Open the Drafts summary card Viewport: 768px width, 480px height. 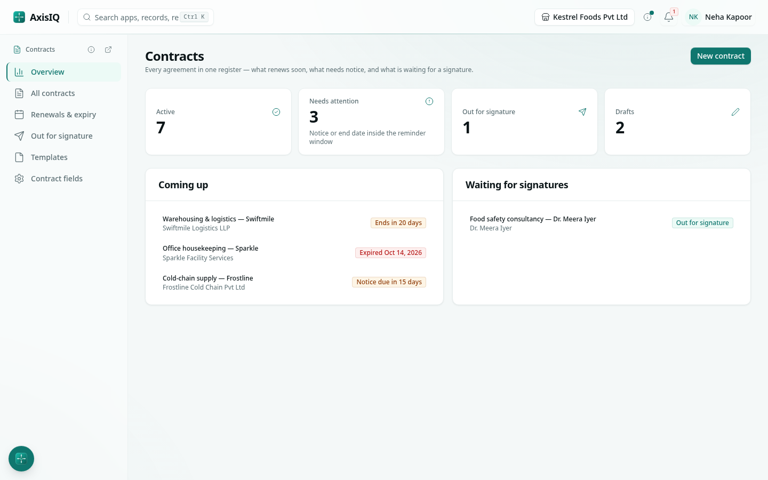coord(677,122)
